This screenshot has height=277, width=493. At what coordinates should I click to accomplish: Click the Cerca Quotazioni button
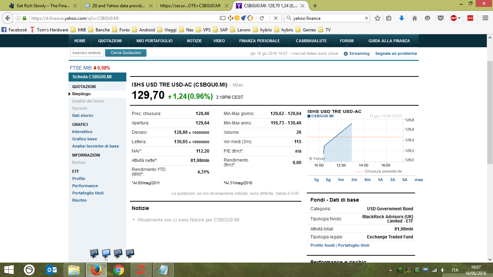[126, 53]
